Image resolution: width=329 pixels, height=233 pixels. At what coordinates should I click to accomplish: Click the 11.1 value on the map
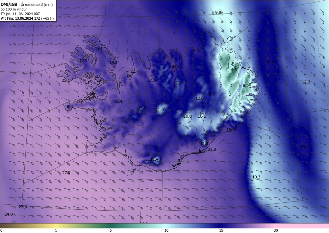pyautogui.click(x=204, y=144)
